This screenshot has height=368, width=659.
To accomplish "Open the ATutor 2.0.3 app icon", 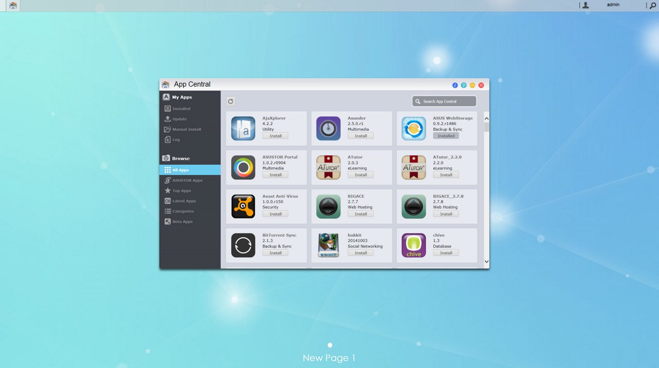I will click(x=328, y=167).
